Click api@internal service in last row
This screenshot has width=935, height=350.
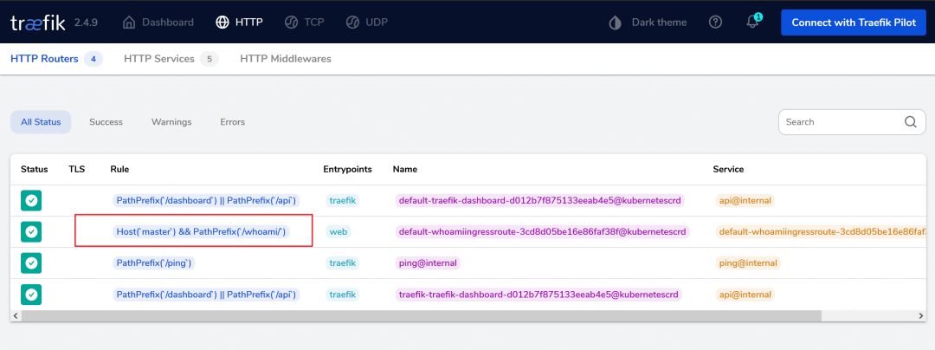coord(745,295)
